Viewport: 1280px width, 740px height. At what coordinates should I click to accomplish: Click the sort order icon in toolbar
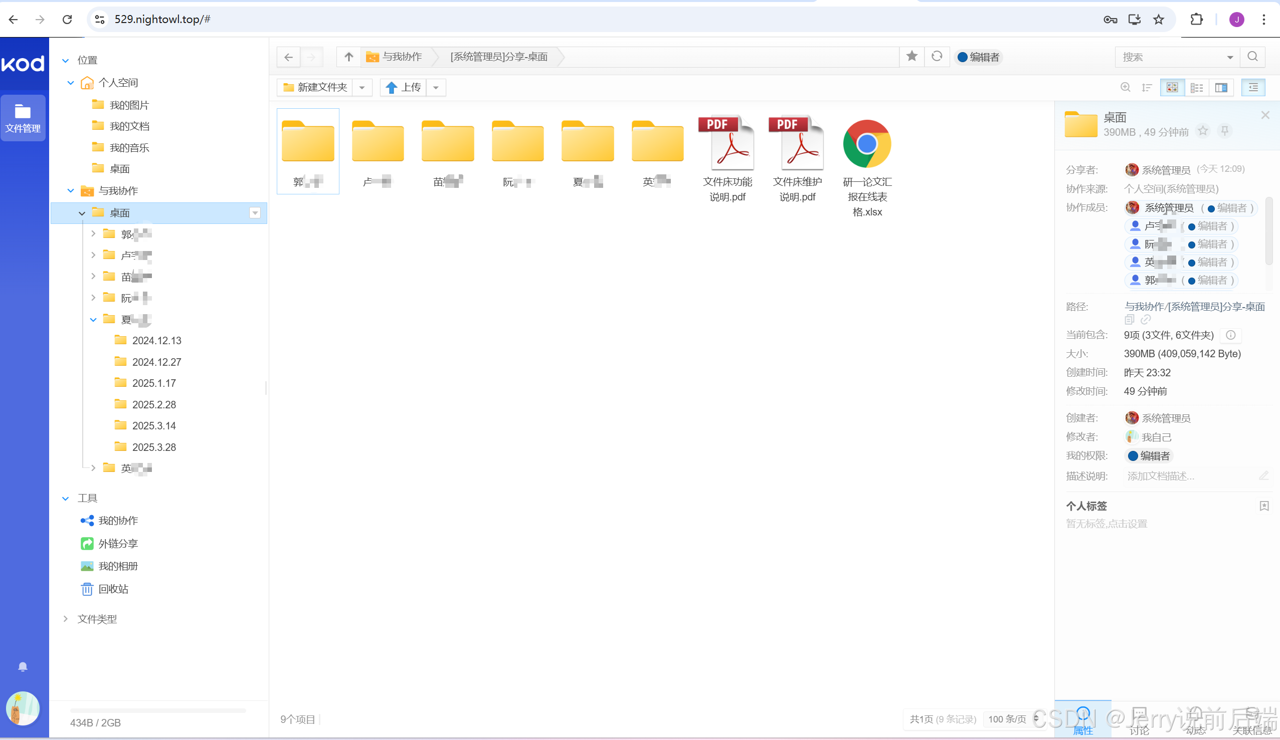pos(1147,88)
